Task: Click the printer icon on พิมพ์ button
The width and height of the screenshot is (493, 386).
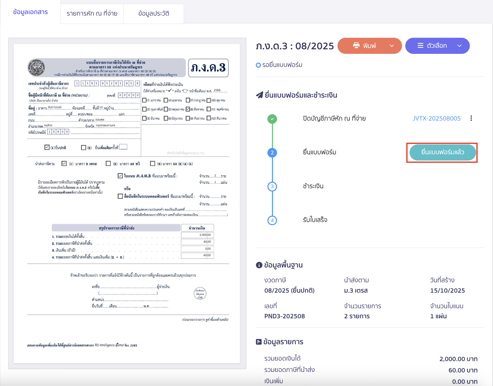Action: pos(356,46)
